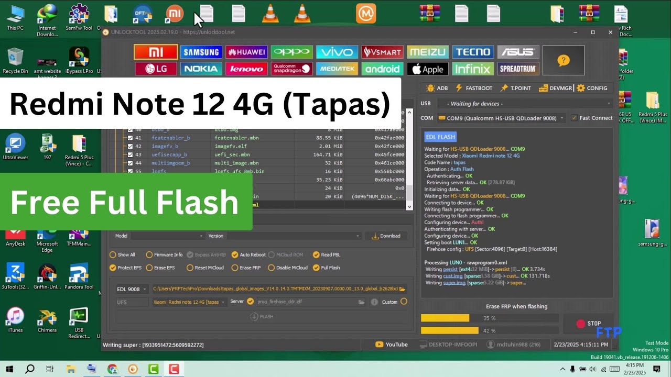Click the 42 % progress bar

(x=490, y=330)
